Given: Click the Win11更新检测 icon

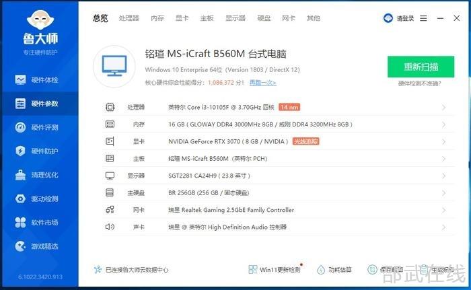Looking at the screenshot, I should (x=254, y=270).
